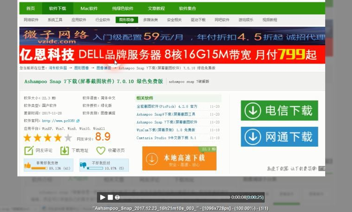This screenshot has width=352, height=212.
Task: Open the 软件集合 nav tab
Action: coord(188,8)
